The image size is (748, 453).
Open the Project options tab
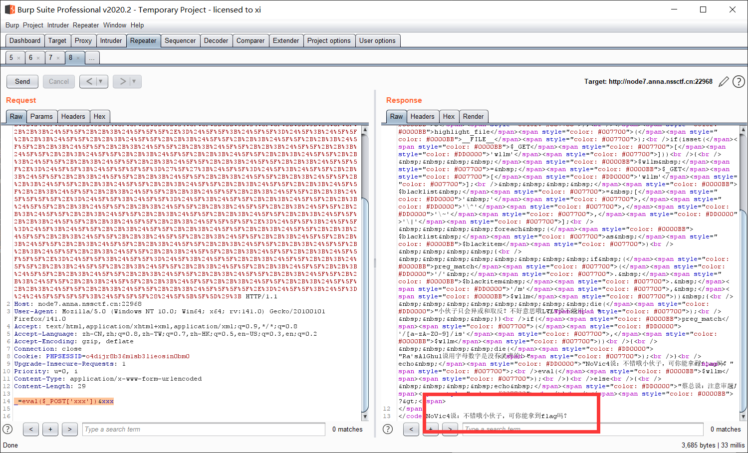pos(329,41)
